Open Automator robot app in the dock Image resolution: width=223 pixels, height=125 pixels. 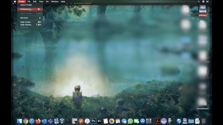coord(170,121)
